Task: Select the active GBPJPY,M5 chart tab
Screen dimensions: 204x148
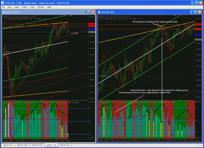Action: 51,145
